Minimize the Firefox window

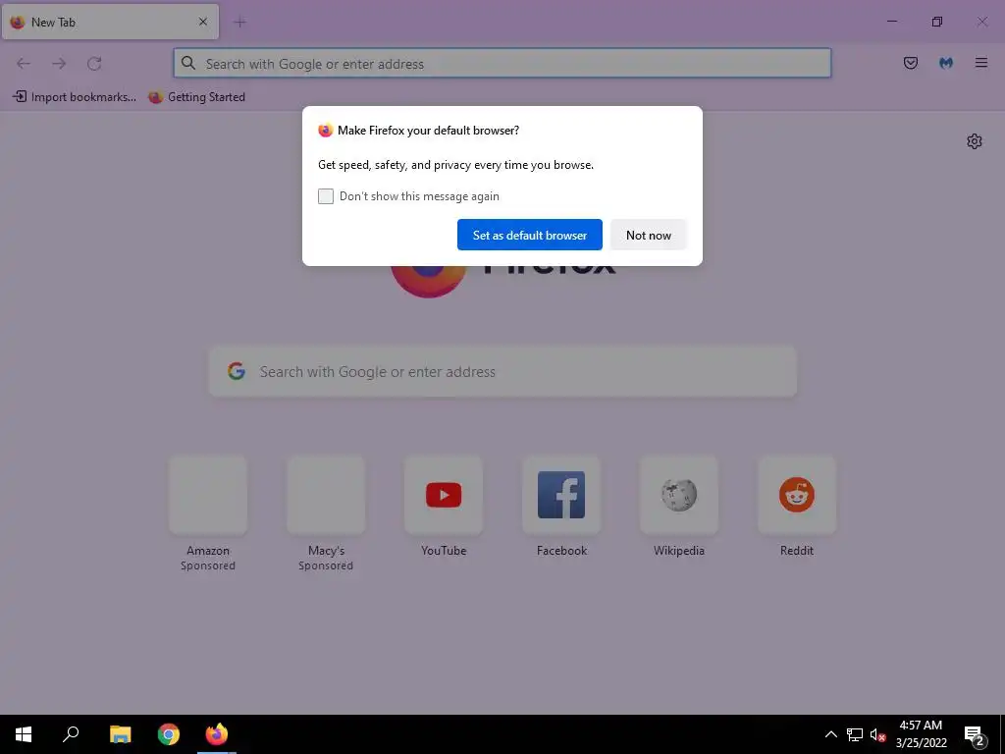tap(891, 22)
